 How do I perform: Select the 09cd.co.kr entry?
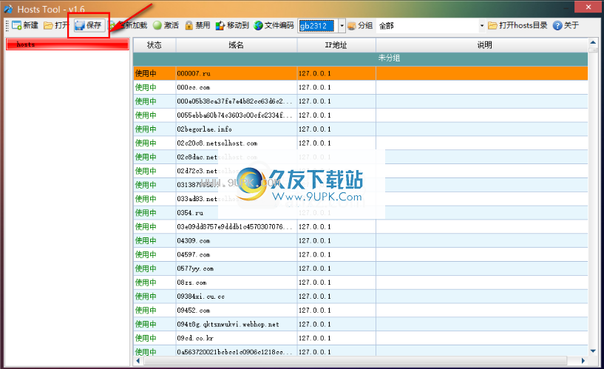(361, 338)
